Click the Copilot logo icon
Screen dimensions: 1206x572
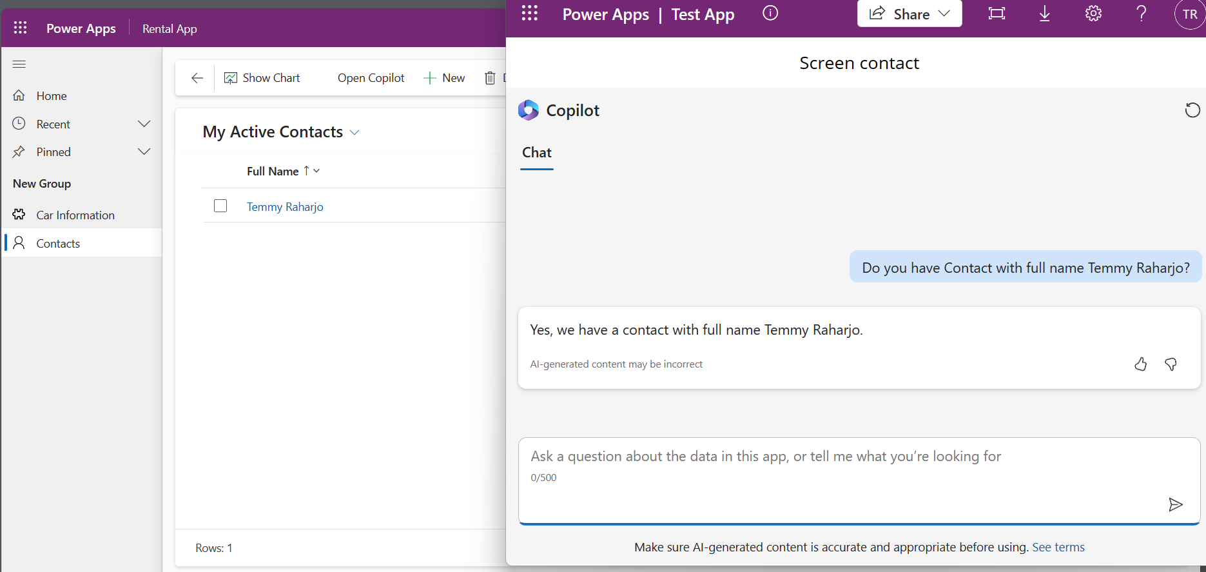529,110
